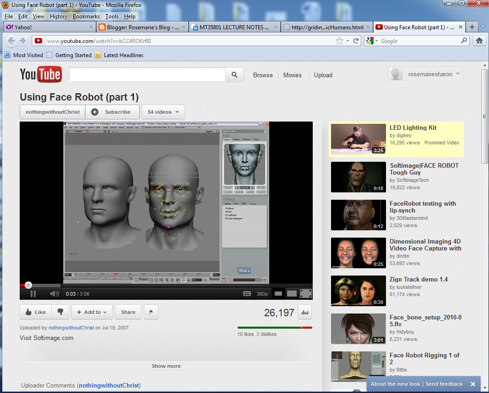This screenshot has width=489, height=393.
Task: Click the video progress scrubber handle
Action: point(28,285)
